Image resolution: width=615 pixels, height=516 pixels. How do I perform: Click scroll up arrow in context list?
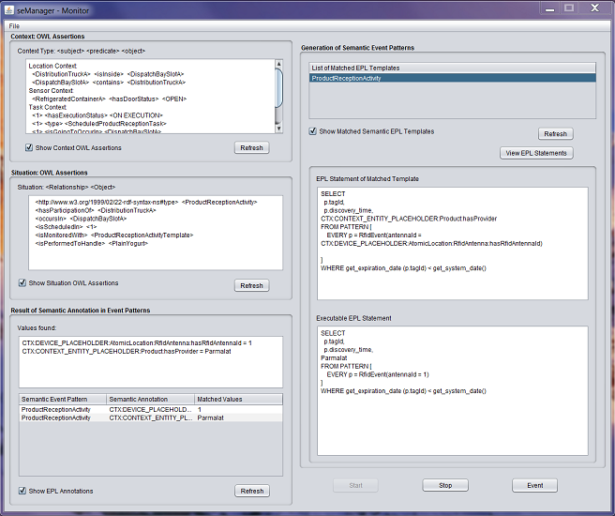tap(278, 66)
